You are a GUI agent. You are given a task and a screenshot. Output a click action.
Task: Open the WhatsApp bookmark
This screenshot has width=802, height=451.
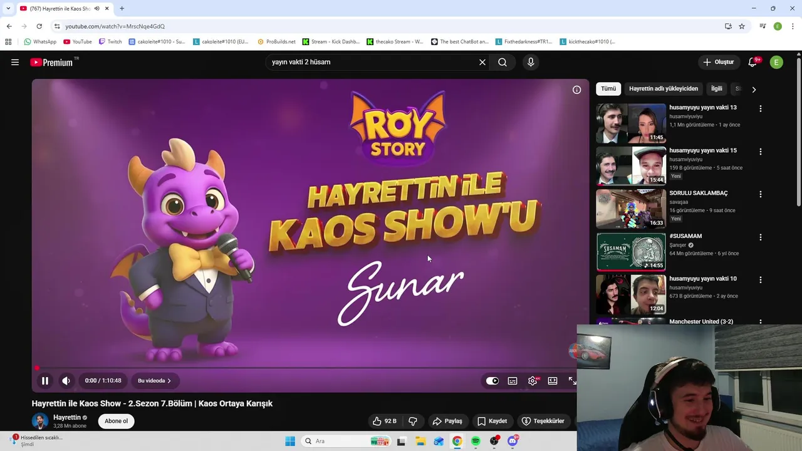tap(40, 42)
